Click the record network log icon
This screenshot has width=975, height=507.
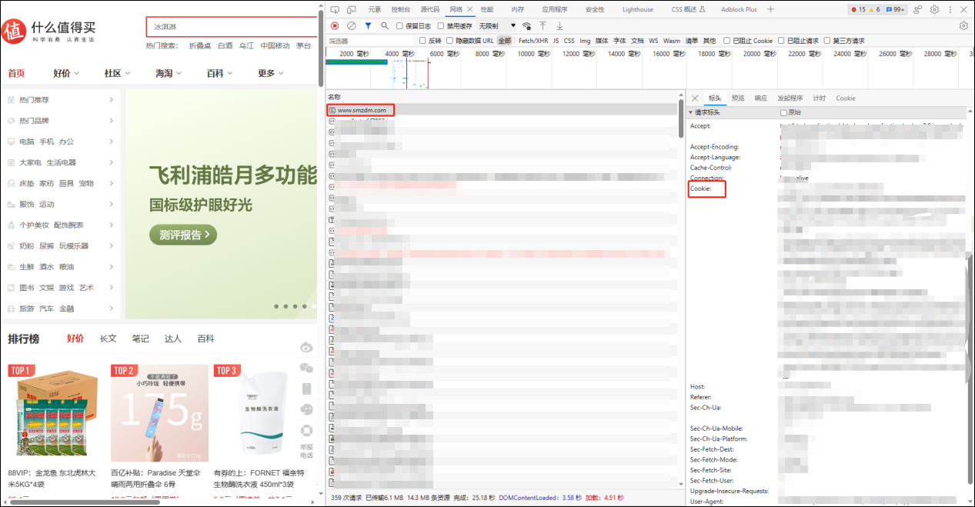335,26
